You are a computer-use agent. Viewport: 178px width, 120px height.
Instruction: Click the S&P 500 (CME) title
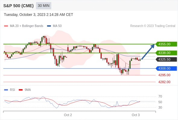tap(18, 6)
